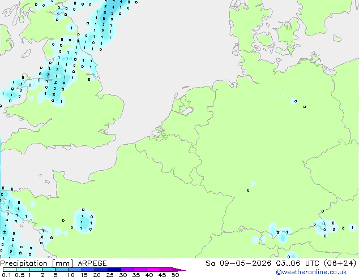
Task: Select the 0.5–1 mm legend color swatch
Action: (23, 270)
